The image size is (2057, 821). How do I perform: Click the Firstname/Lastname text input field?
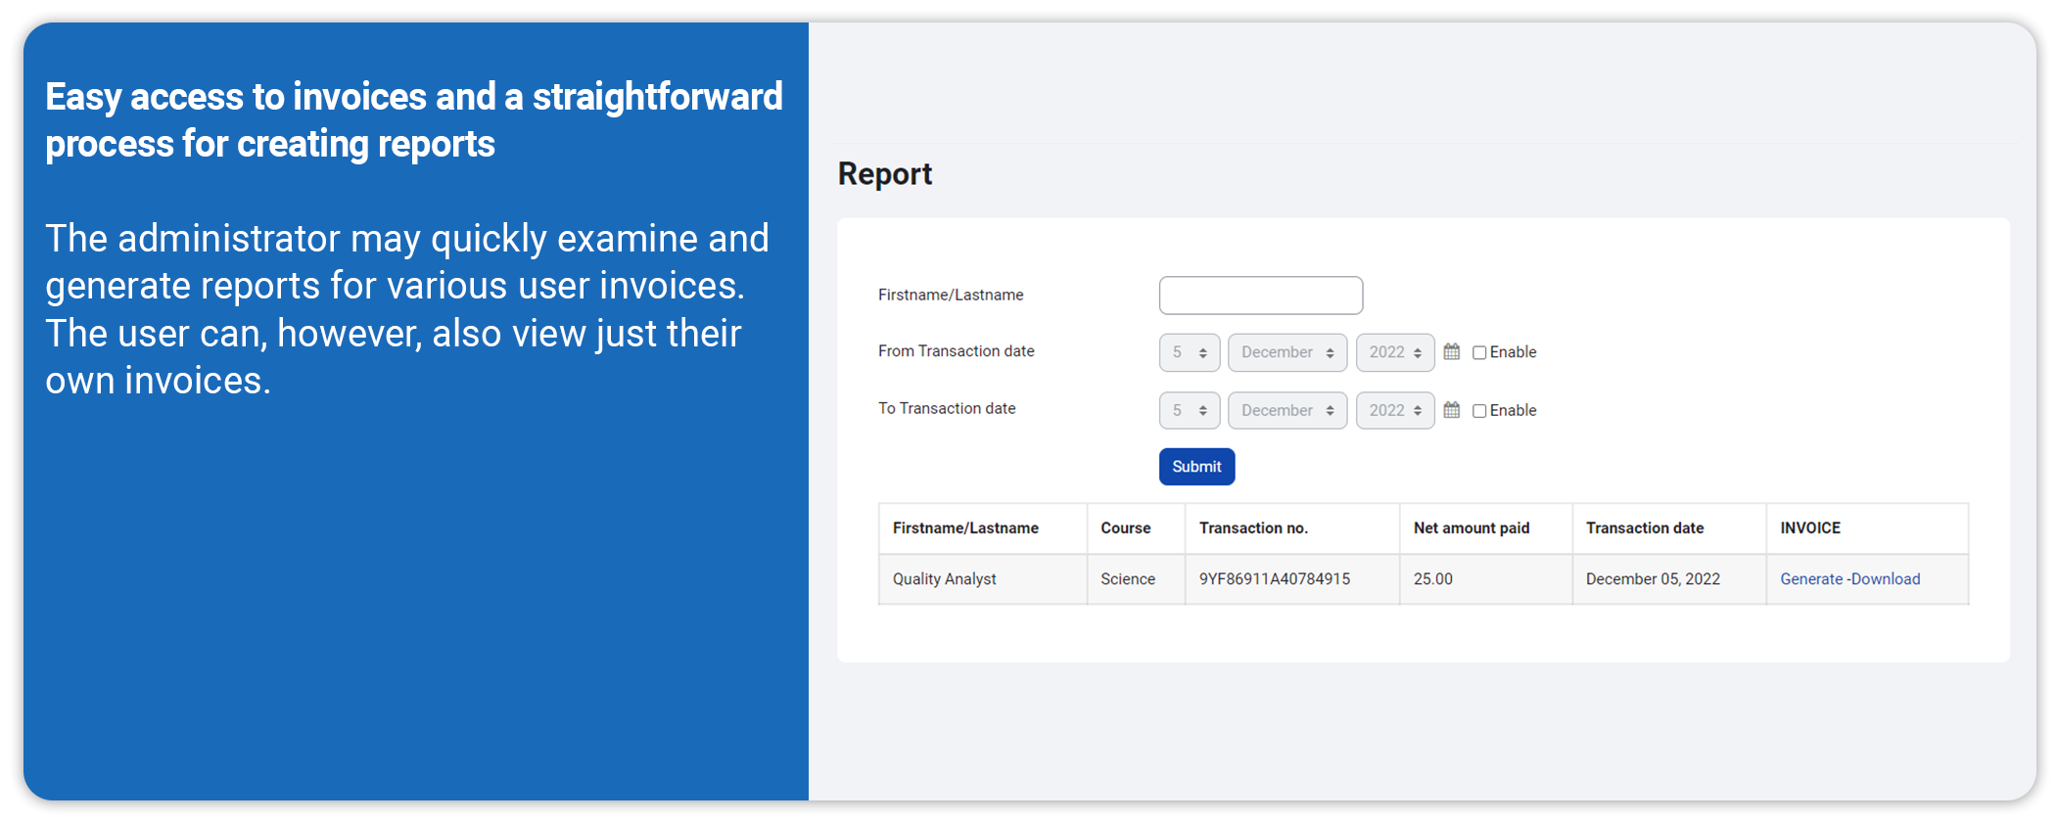coord(1260,296)
